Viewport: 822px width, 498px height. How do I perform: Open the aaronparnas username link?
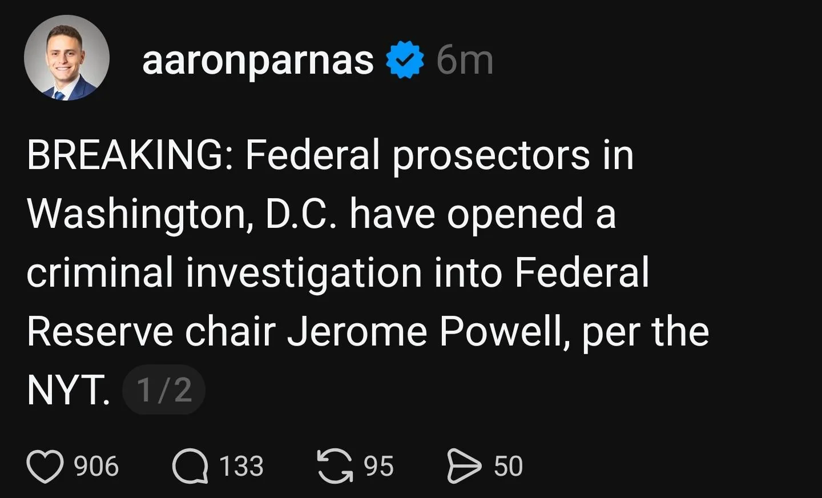(x=257, y=61)
